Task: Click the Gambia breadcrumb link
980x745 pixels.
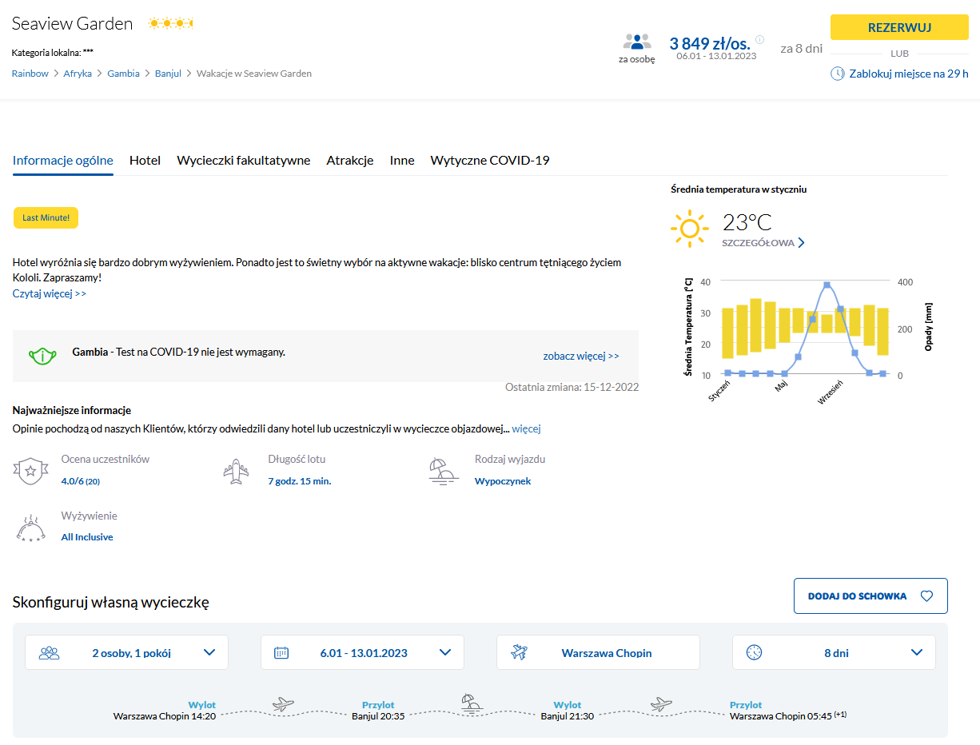Action: click(x=123, y=74)
